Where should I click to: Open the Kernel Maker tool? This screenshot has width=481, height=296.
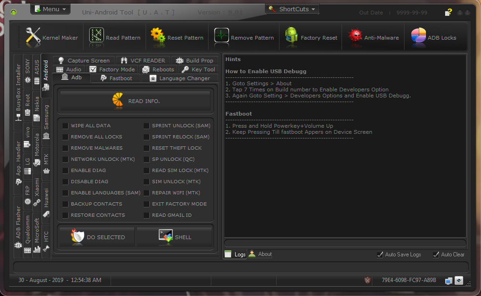[52, 37]
